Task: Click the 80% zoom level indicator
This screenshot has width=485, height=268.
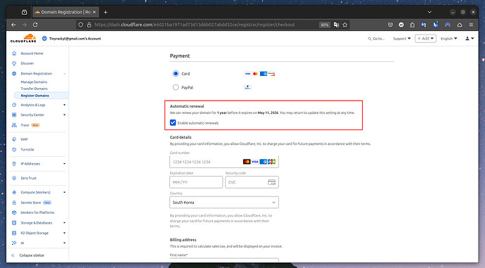Action: (325, 25)
